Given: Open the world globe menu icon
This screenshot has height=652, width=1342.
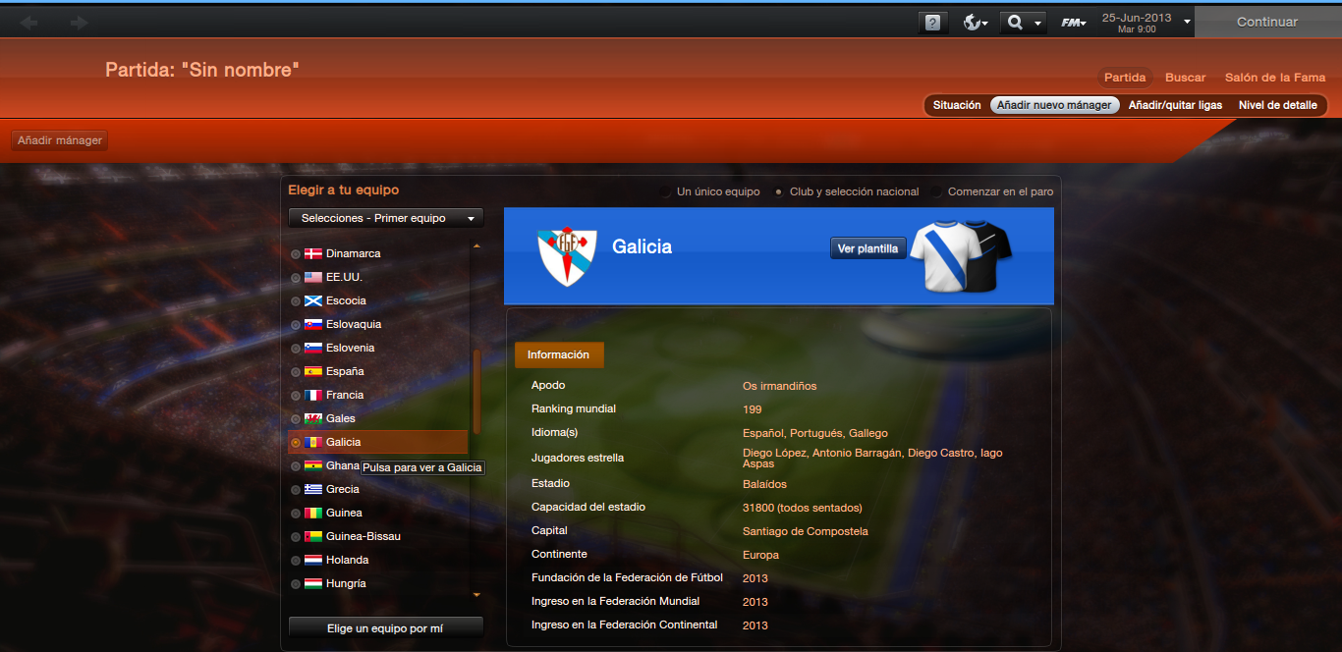Looking at the screenshot, I should click(975, 23).
